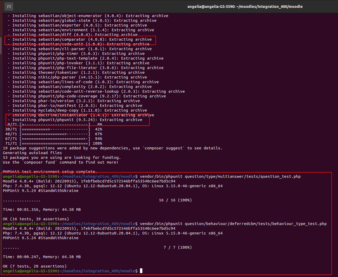Click line 'Installing sebastian/complexity (2.0.2)'
Viewport: 338px width, 277px height.
tap(80, 87)
